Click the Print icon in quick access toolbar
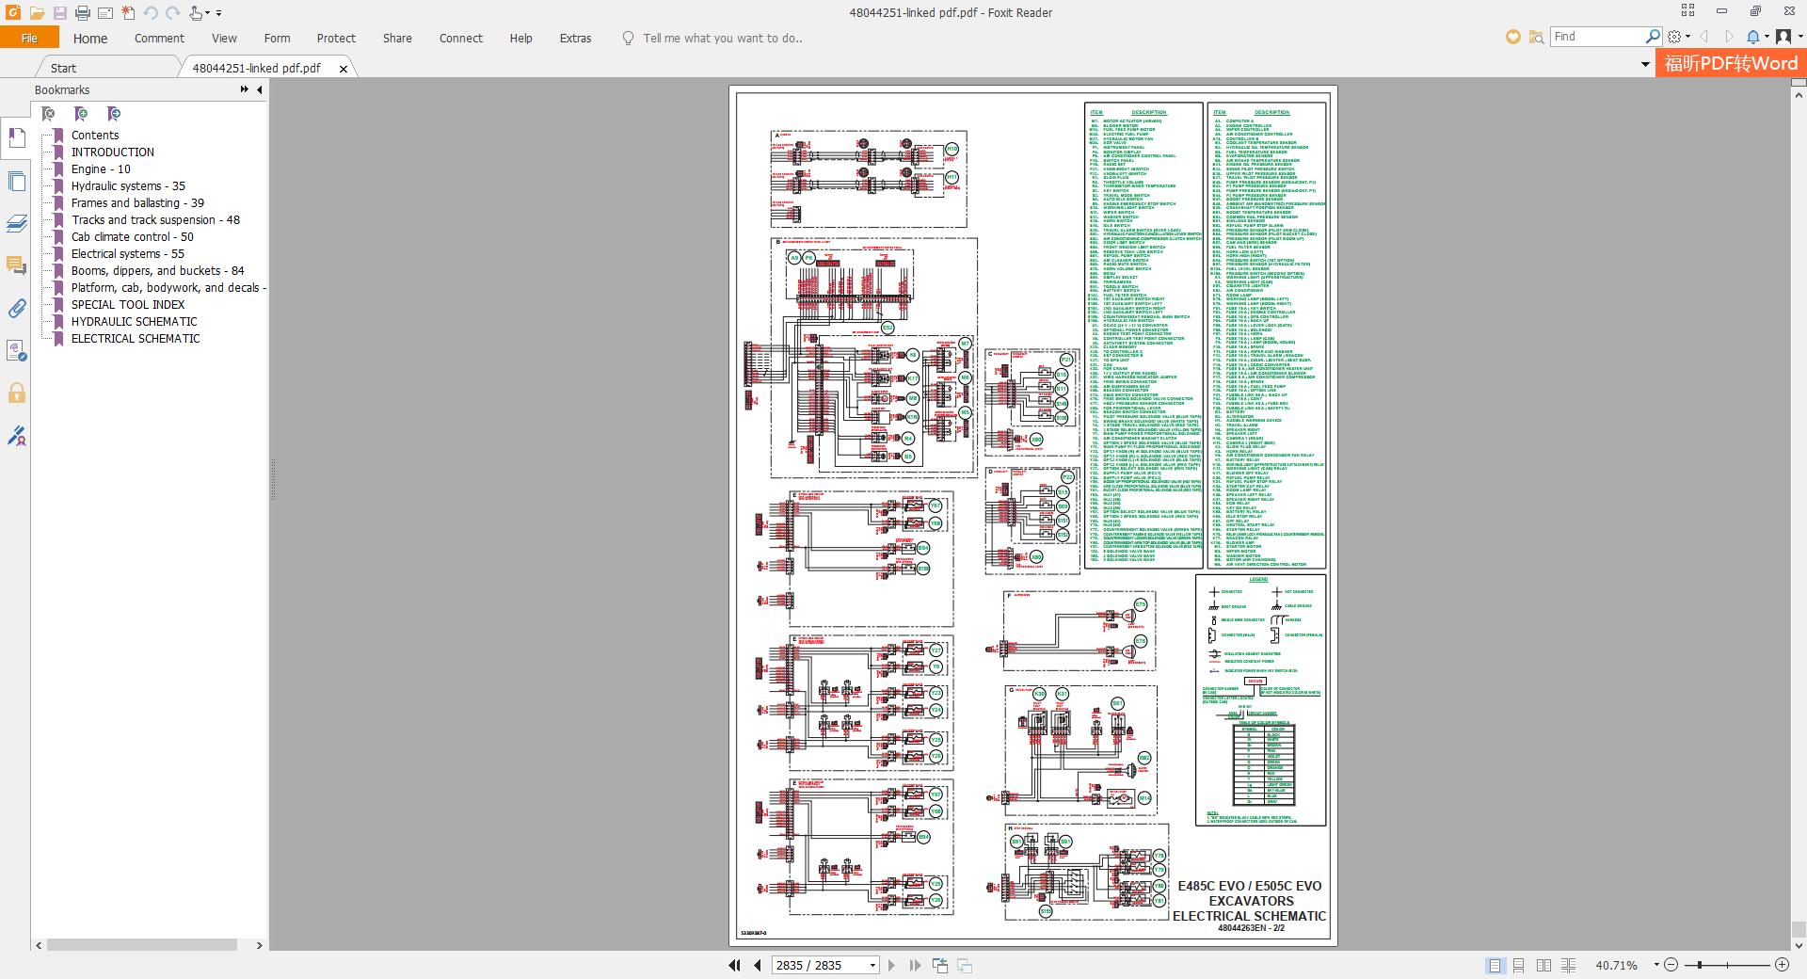Screen dimensions: 1807x979 82,13
